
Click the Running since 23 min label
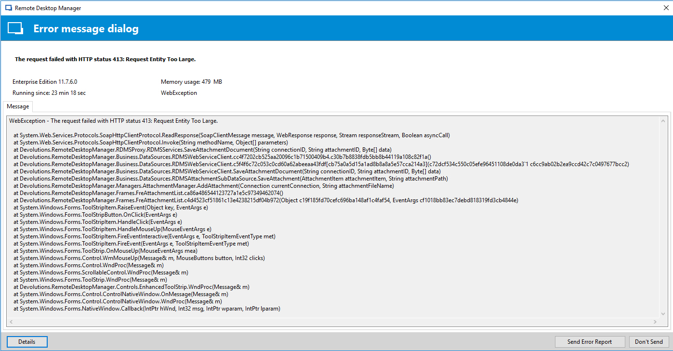[x=49, y=93]
